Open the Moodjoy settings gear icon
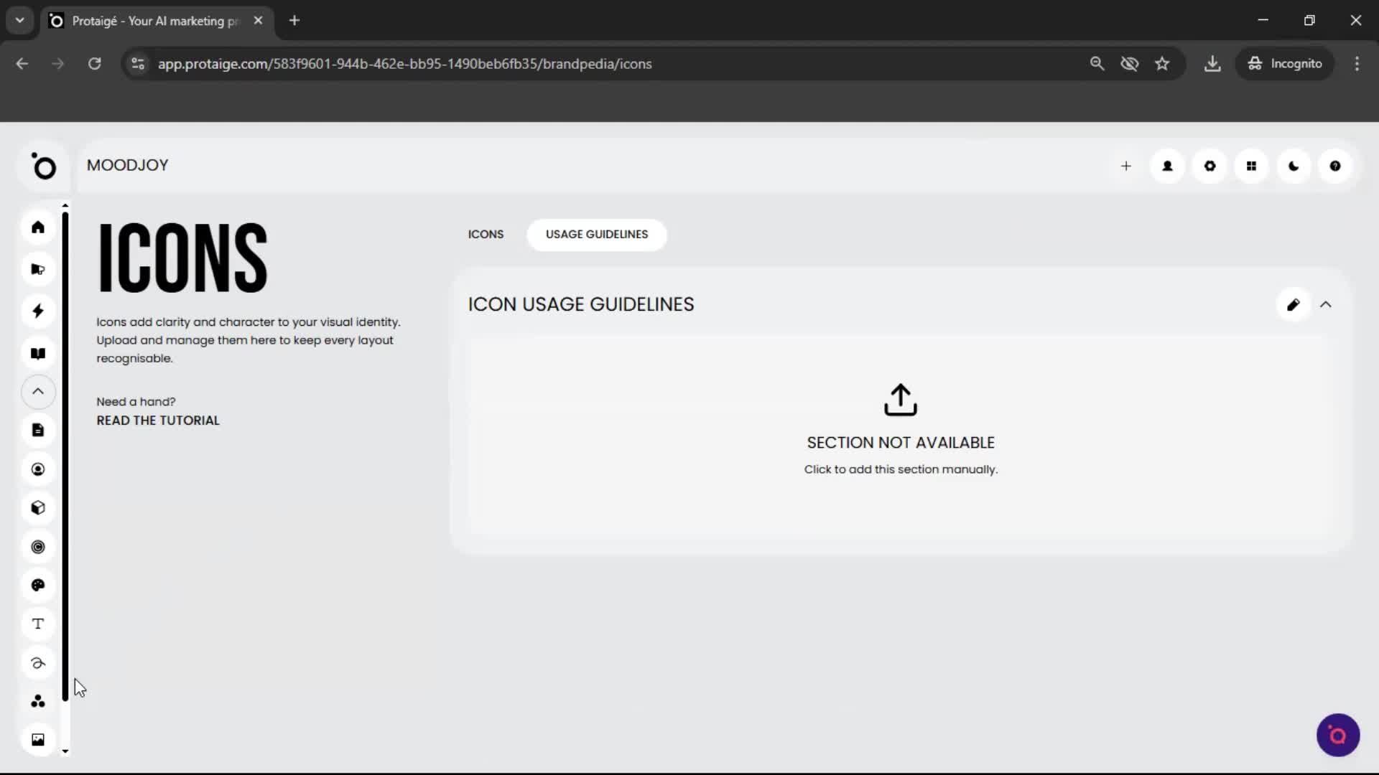The height and width of the screenshot is (775, 1379). 1209,166
